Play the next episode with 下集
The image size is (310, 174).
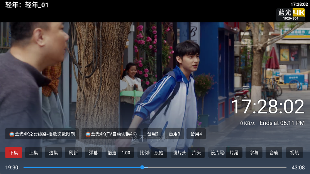tap(14, 152)
